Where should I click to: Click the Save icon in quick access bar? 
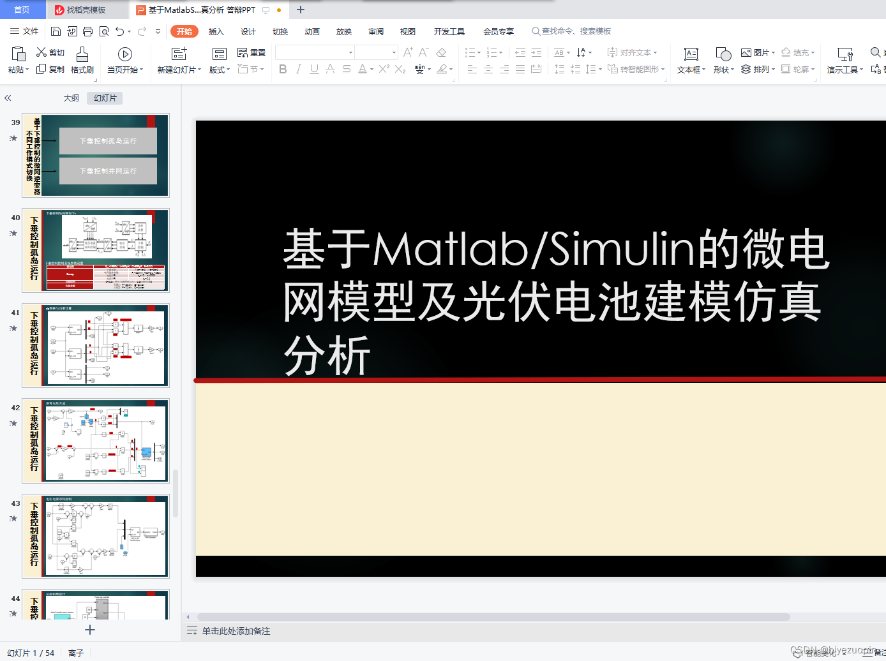click(x=56, y=31)
